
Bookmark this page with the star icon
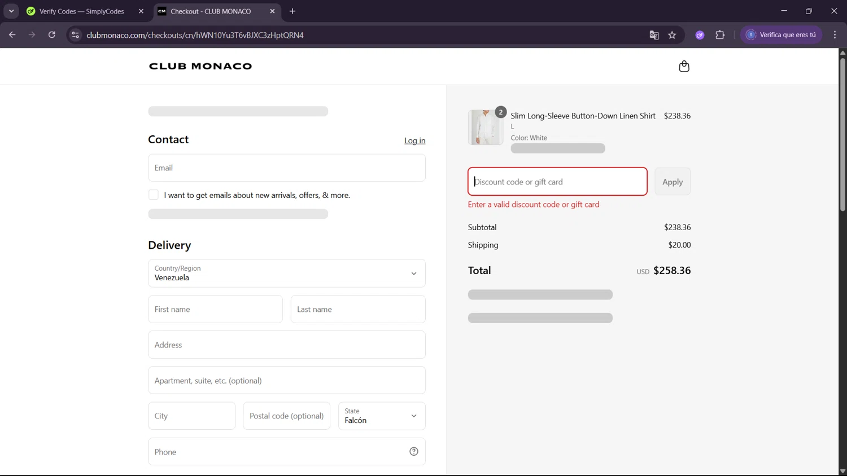click(x=672, y=35)
